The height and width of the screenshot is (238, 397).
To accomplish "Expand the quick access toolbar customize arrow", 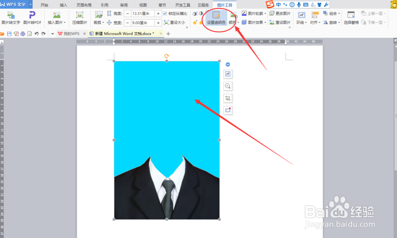I will tap(52, 34).
